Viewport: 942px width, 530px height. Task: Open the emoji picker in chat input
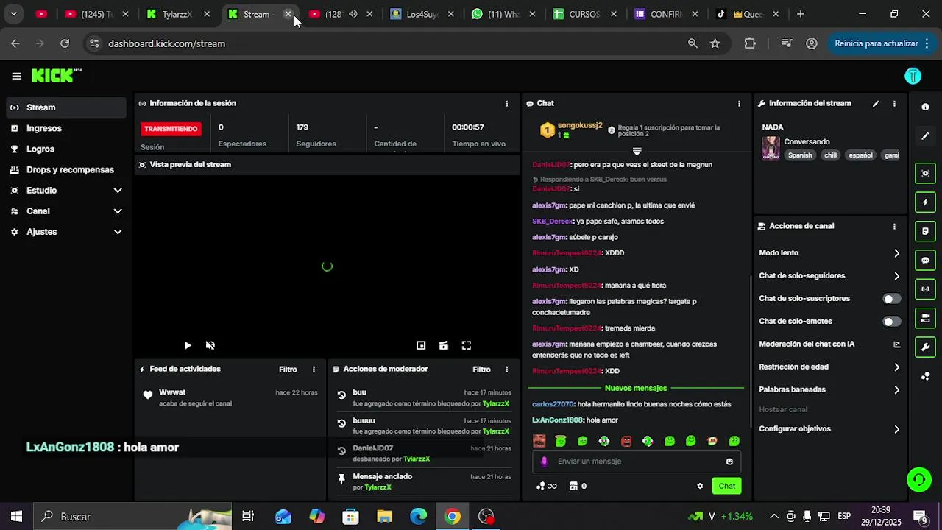click(729, 462)
